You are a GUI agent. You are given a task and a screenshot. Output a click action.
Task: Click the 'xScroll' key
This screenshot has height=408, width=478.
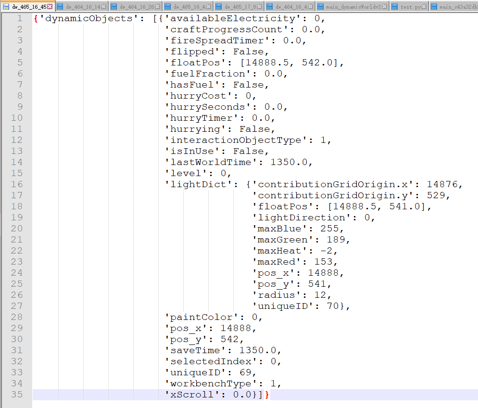192,395
